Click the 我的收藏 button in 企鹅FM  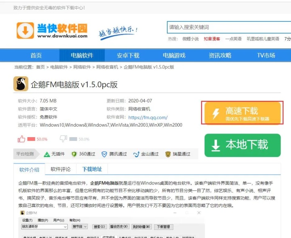(x=141, y=227)
